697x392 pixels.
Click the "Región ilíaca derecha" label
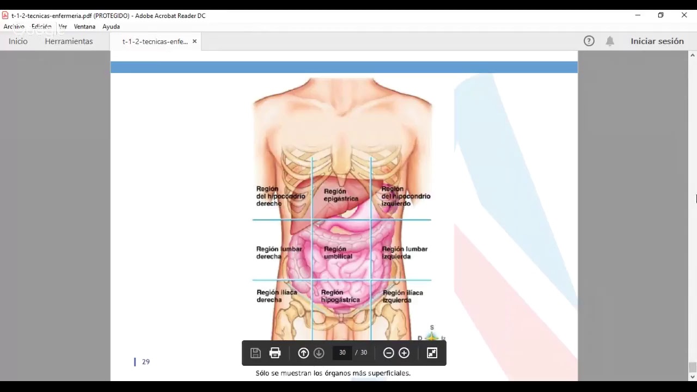pos(277,296)
